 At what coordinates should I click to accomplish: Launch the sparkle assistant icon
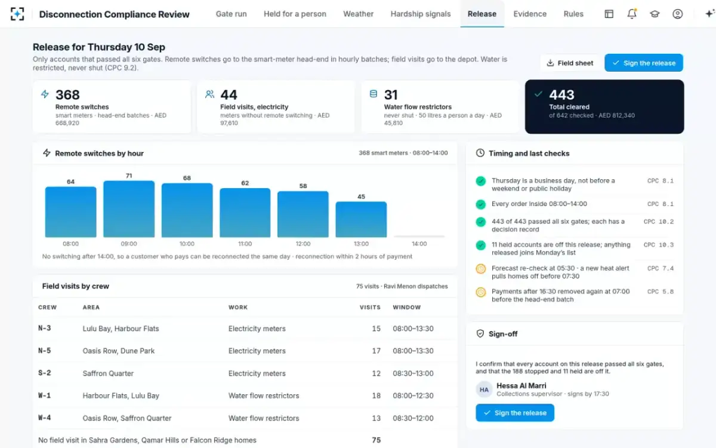pyautogui.click(x=709, y=14)
